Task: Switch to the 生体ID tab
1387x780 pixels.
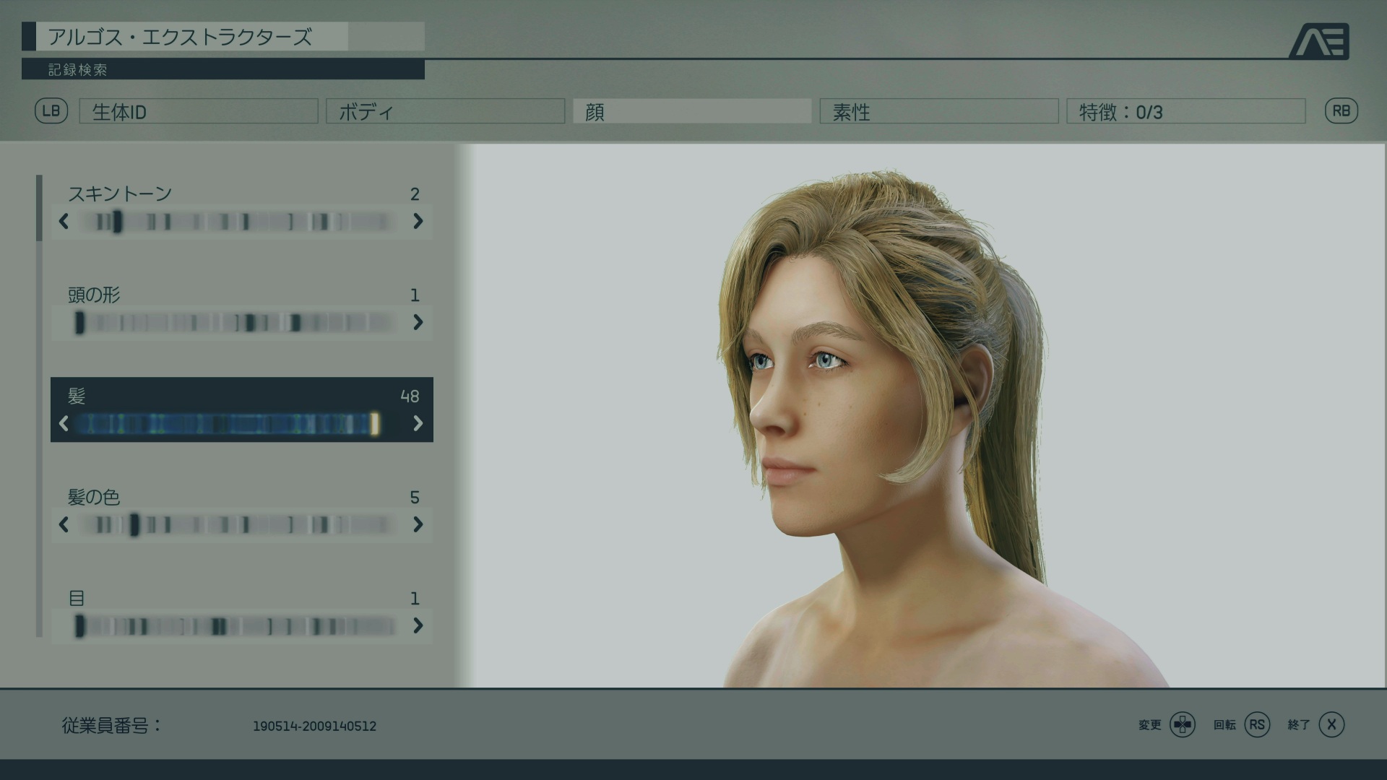Action: [x=199, y=111]
